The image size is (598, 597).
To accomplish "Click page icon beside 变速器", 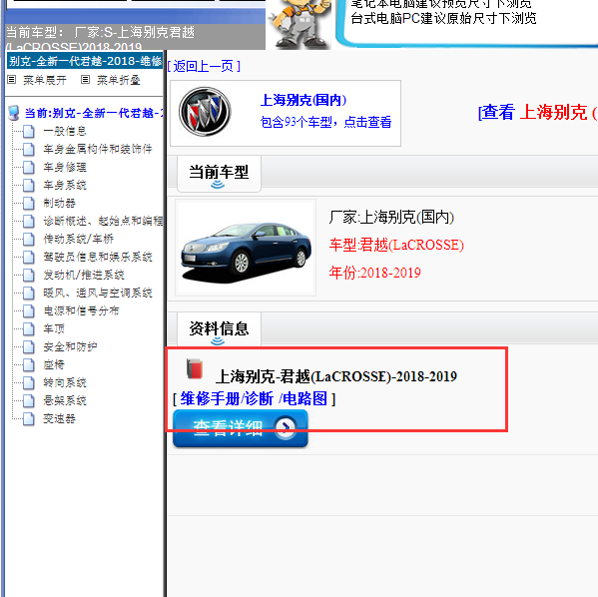I will (x=29, y=419).
